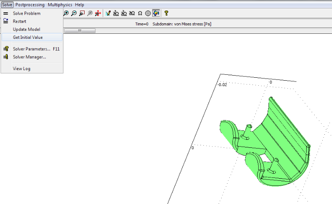Switch to Mesh Mode sphere icon
332x204 pixels.
point(148,14)
